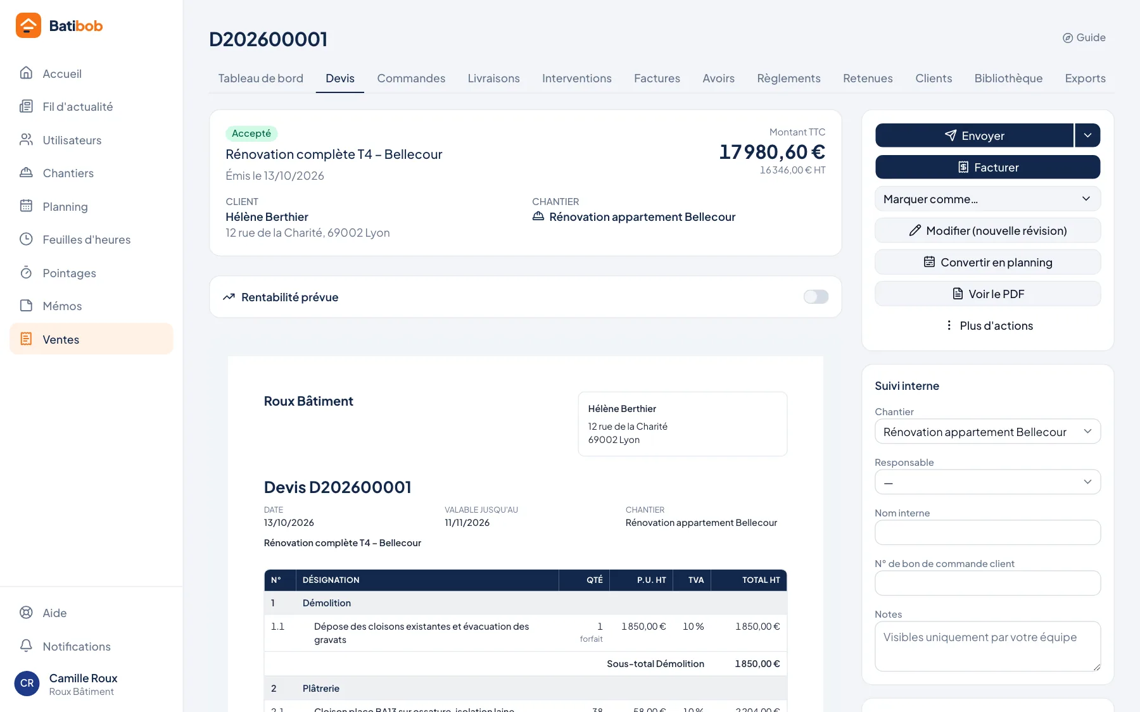This screenshot has height=712, width=1140.
Task: Open the Interventions tab
Action: (x=576, y=78)
